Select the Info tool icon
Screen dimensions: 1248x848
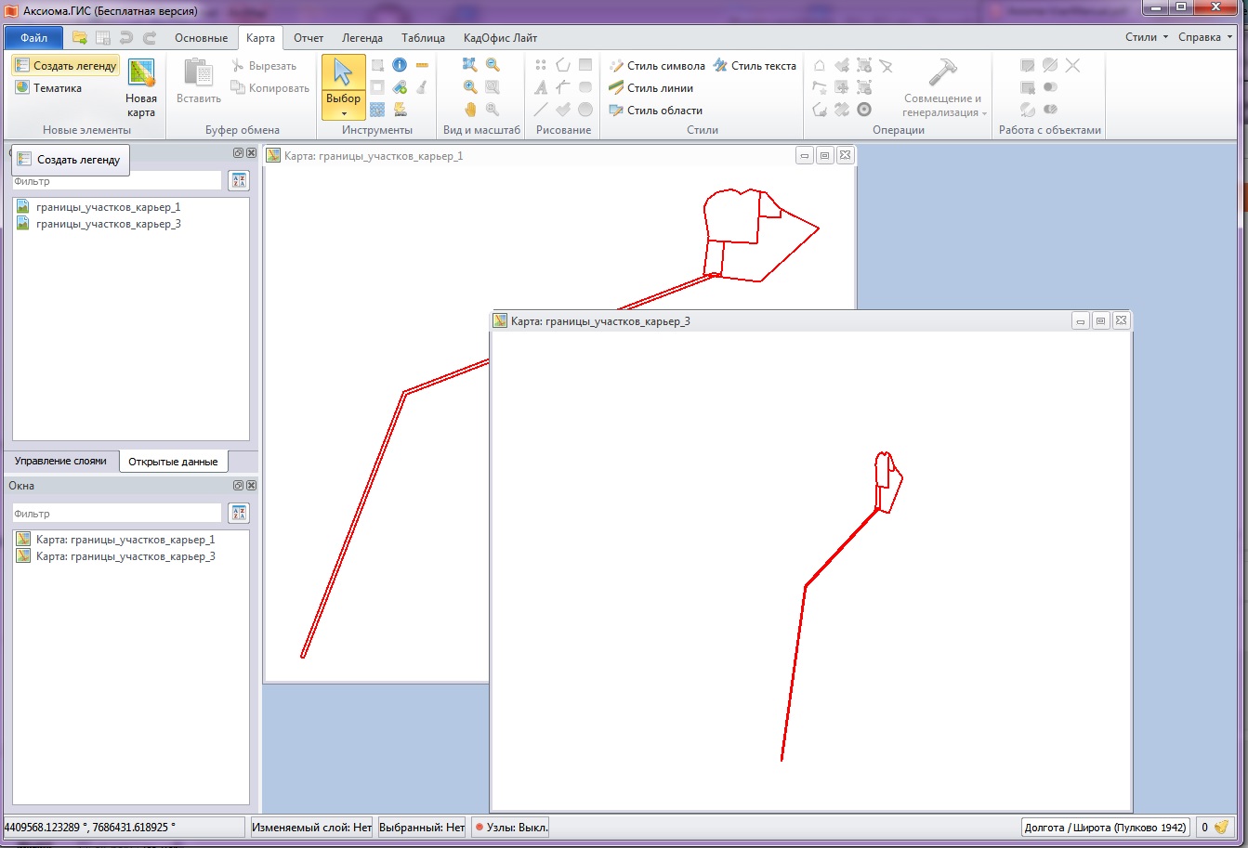tap(400, 65)
